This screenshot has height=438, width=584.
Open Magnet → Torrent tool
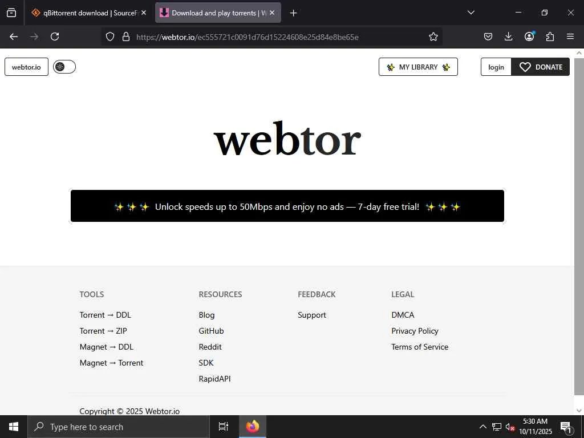tap(111, 363)
